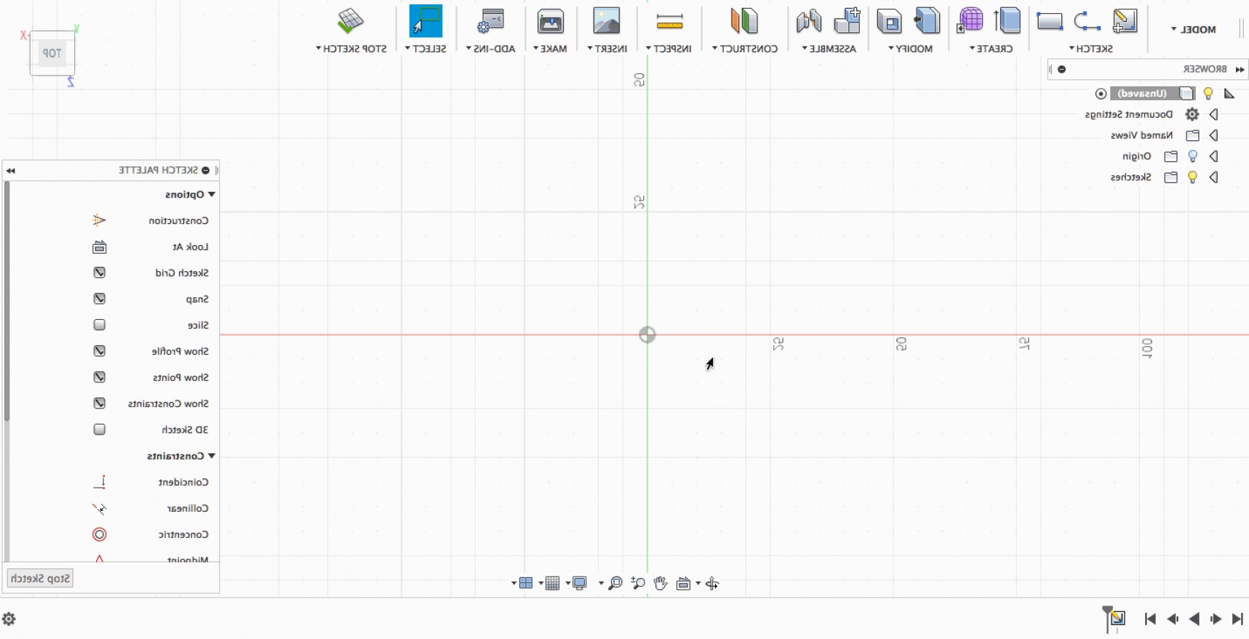Viewport: 1249px width, 639px height.
Task: Click the Insert image icon
Action: point(607,21)
